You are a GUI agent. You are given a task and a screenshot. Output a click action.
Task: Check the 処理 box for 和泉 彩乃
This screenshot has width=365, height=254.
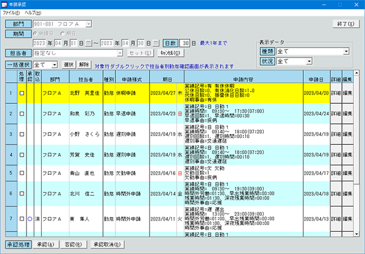(22, 114)
